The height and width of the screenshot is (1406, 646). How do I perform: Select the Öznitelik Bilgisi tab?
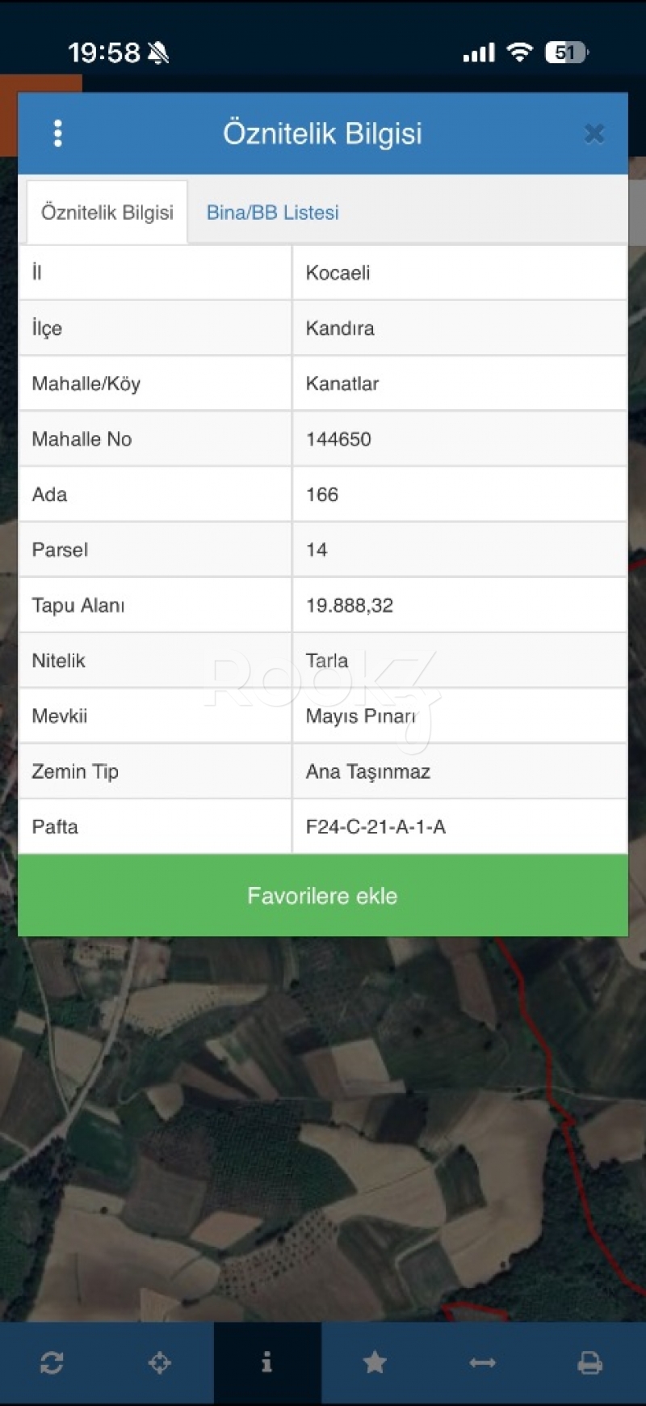pos(107,213)
